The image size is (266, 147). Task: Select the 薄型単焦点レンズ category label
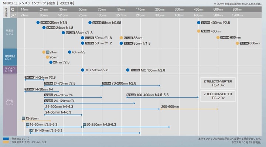tap(10, 57)
